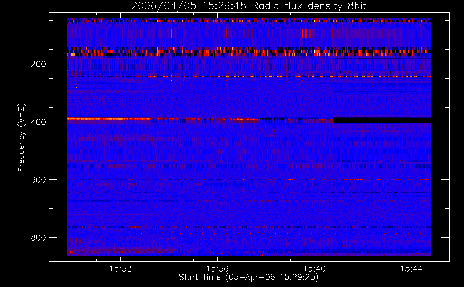Viewport: 464px width, 287px height.
Task: Click the 800 frequency tick label
Action: pyautogui.click(x=38, y=238)
